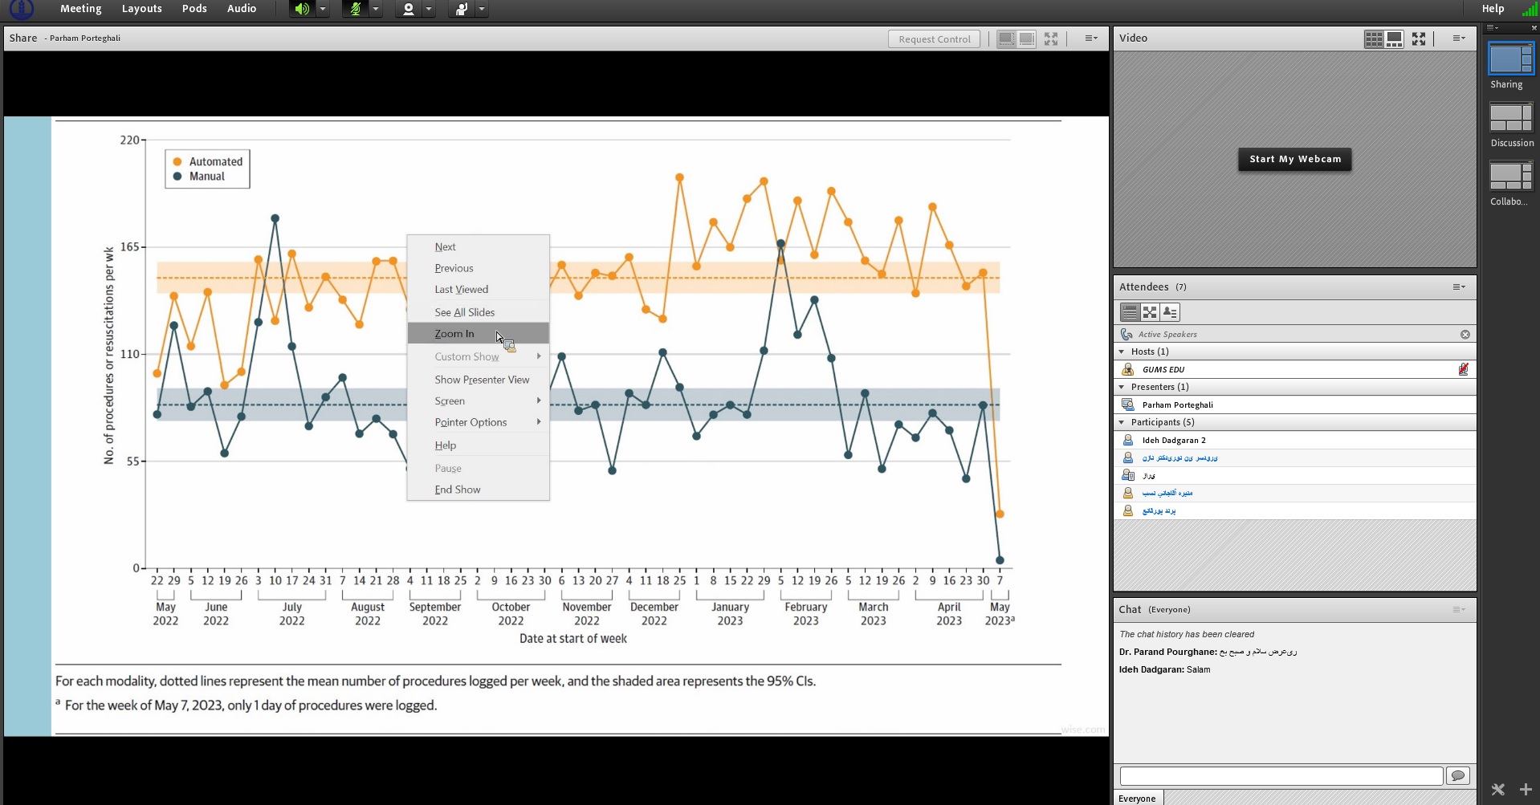The image size is (1540, 805).
Task: Click the webcam icon in top toolbar
Action: 408,10
